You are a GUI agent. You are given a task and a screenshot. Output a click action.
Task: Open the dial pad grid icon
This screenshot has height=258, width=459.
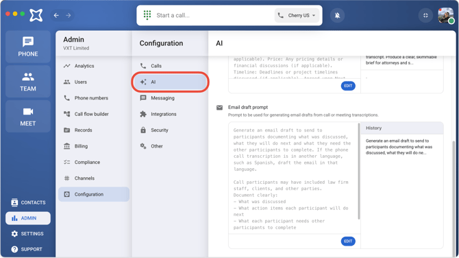pyautogui.click(x=147, y=15)
